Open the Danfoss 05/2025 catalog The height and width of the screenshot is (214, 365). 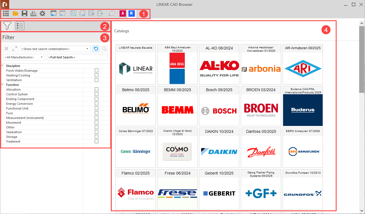tap(261, 148)
